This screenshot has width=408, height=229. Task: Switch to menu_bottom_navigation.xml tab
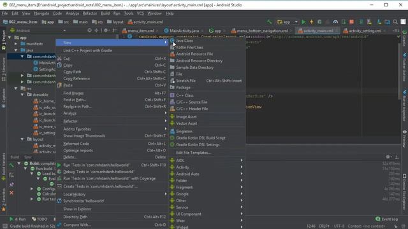point(262,31)
